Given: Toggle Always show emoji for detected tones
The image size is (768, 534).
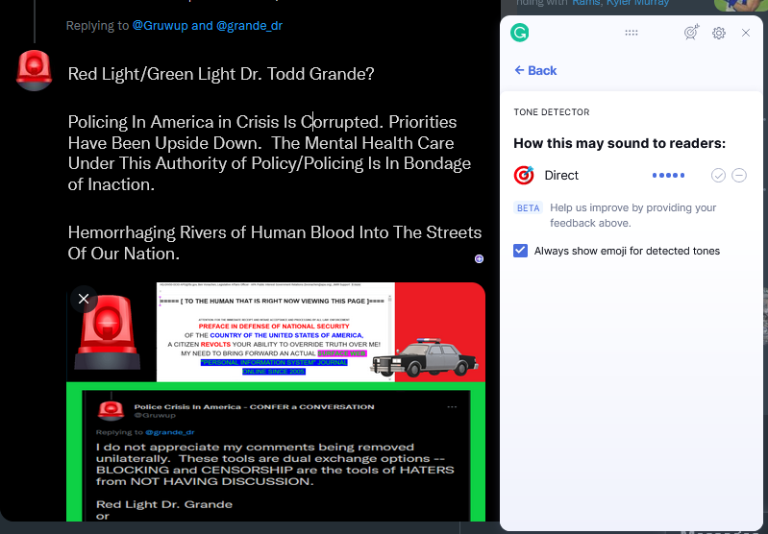Looking at the screenshot, I should 520,251.
